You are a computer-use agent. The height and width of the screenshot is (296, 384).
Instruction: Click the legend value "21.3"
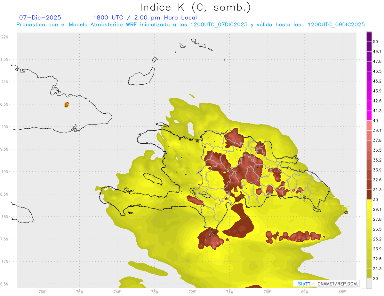377,269
